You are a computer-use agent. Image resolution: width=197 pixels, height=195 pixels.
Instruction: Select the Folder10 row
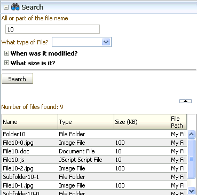coord(94,134)
